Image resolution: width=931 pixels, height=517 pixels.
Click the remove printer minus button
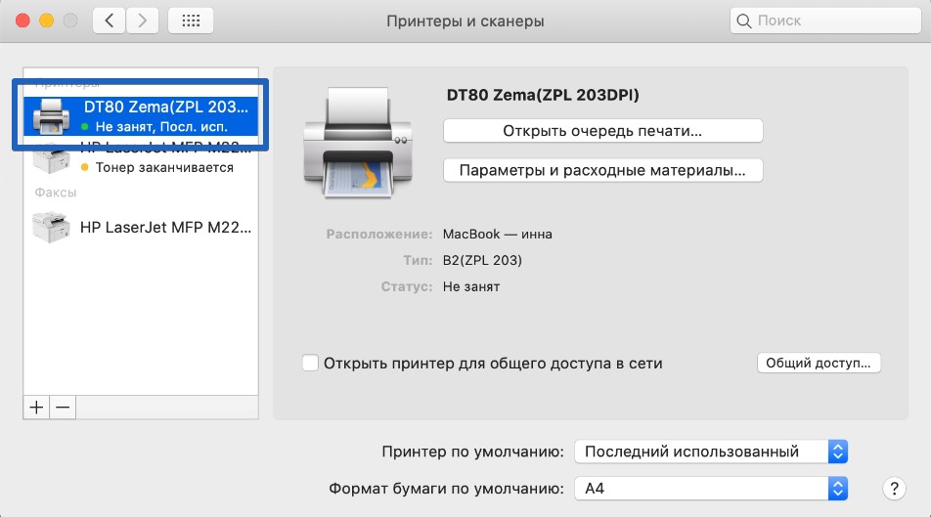63,408
